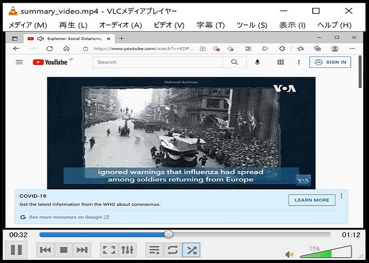This screenshot has height=263, width=369.
Task: Open the メディア (M) menu
Action: pyautogui.click(x=28, y=25)
